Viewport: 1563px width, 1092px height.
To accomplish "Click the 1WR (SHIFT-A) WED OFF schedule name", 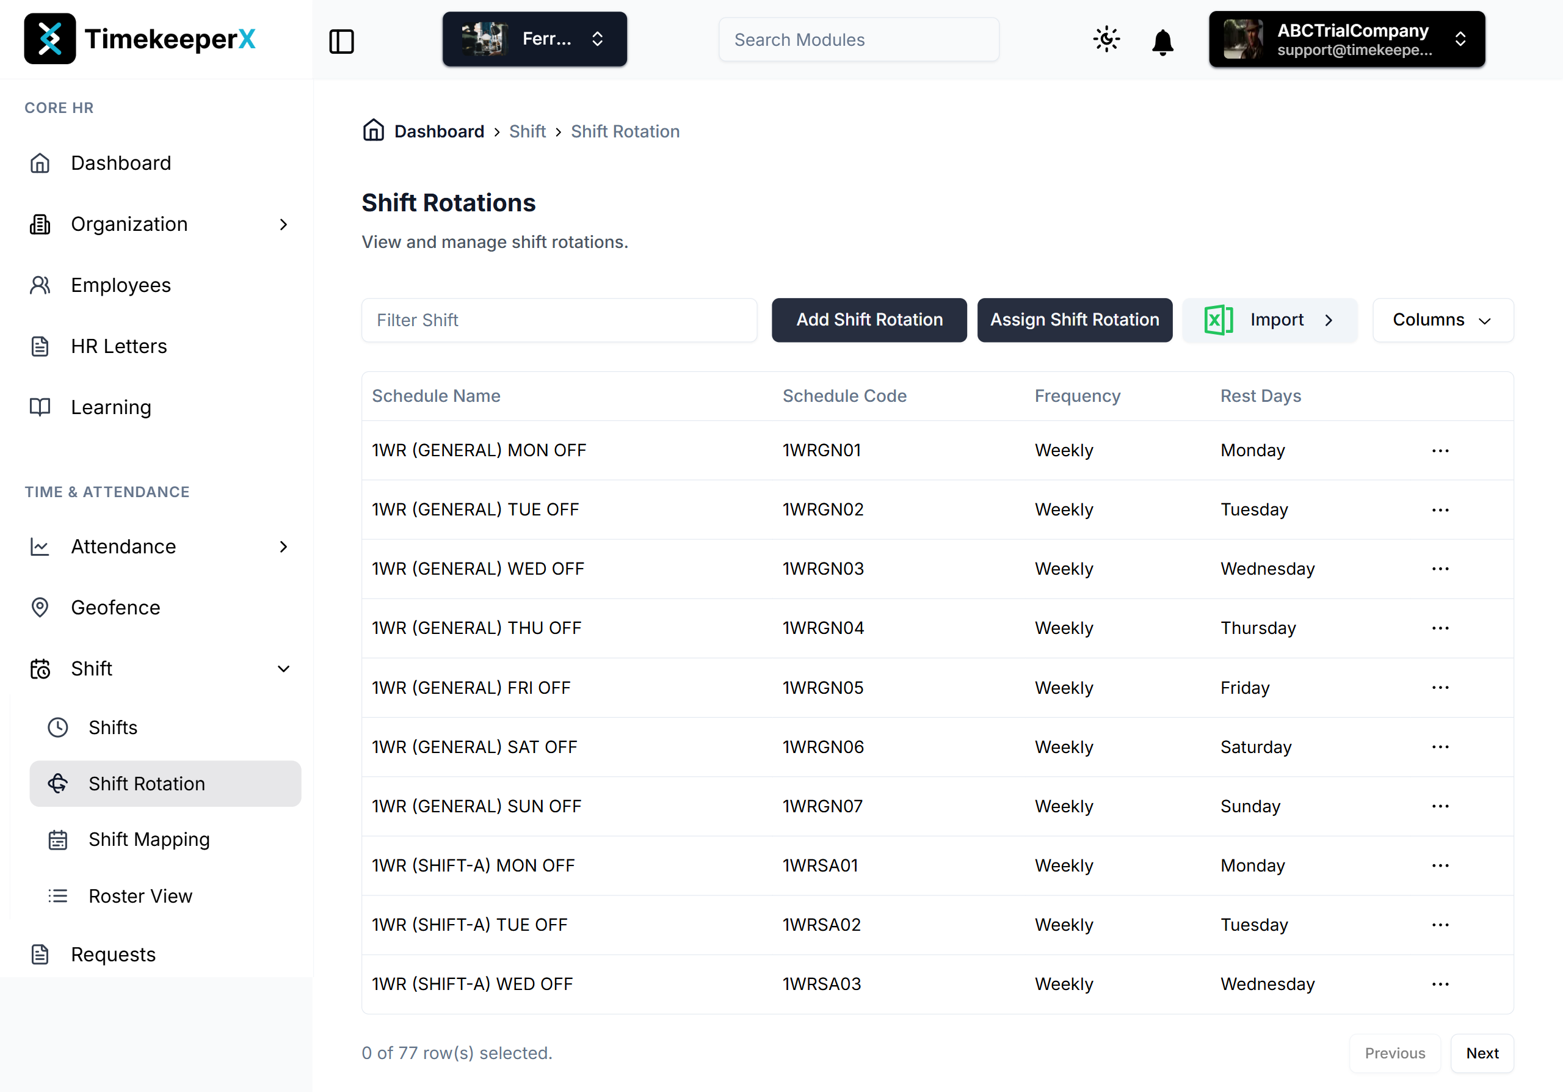I will [472, 984].
